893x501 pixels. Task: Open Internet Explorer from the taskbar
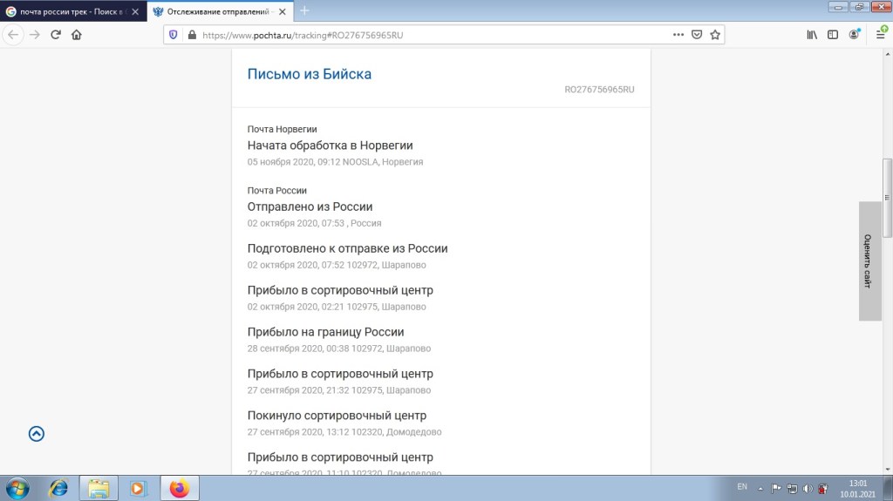(58, 488)
